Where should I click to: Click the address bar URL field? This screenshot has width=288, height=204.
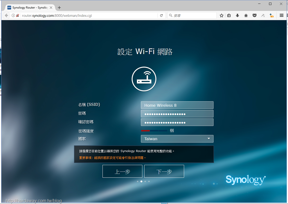89,16
